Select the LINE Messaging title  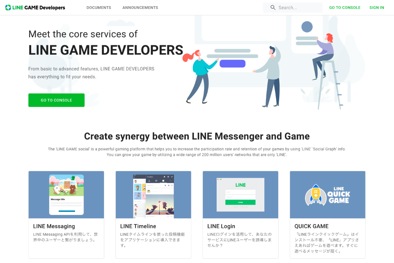tap(54, 226)
